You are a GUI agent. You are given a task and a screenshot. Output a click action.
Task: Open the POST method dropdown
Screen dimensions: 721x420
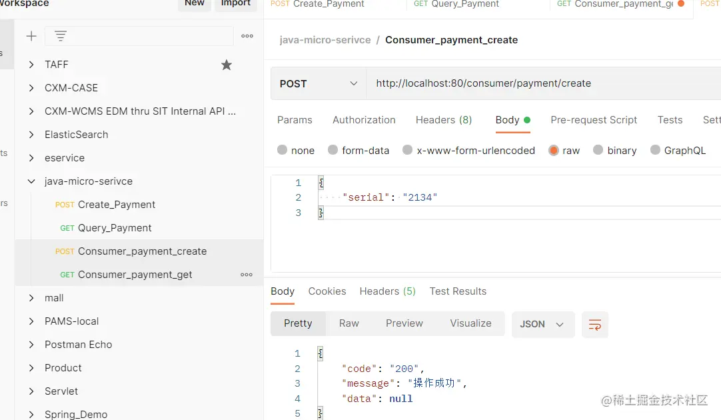(x=319, y=83)
